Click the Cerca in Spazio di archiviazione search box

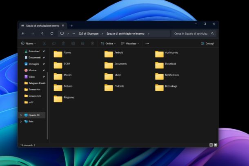[x=193, y=34]
